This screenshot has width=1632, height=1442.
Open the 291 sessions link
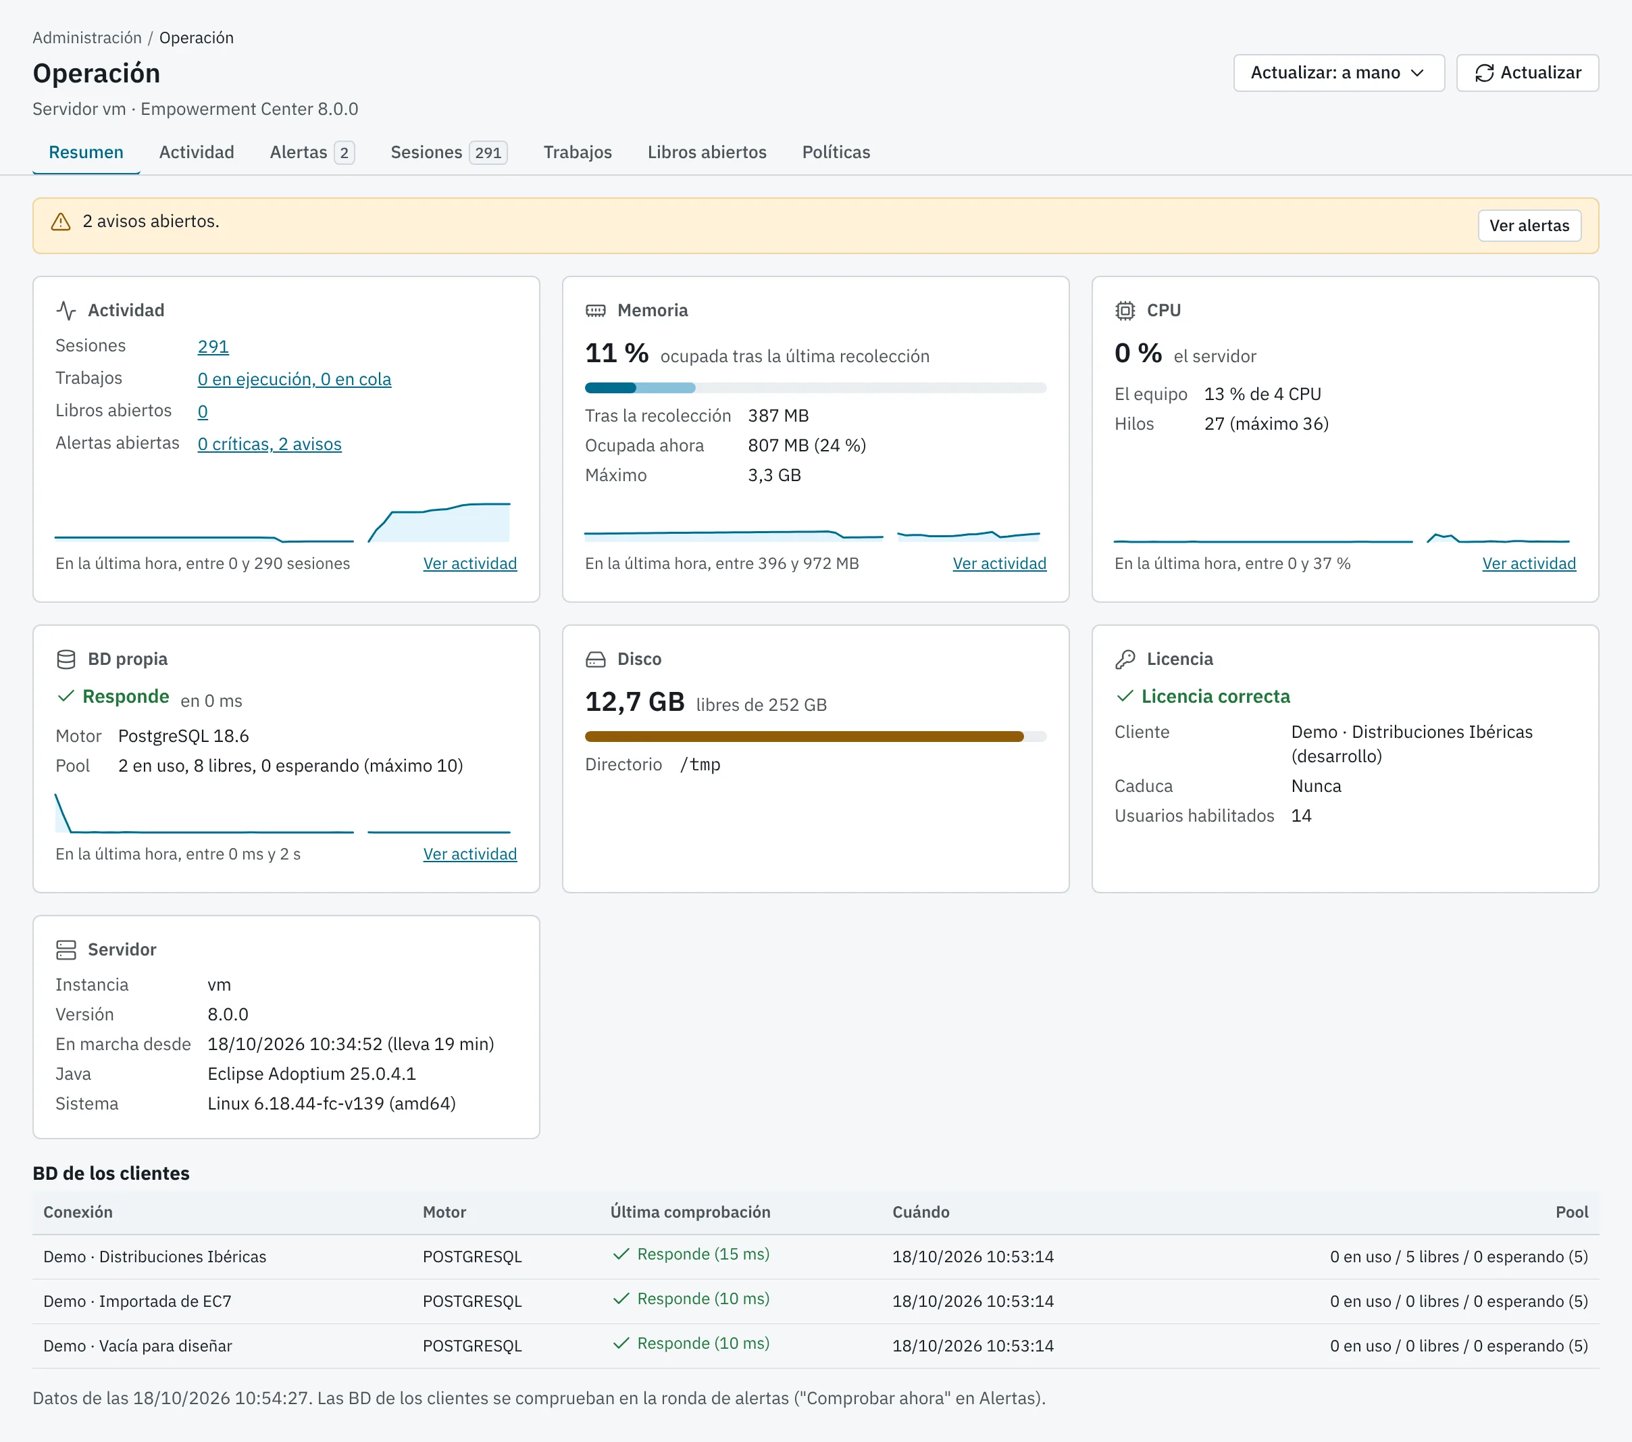[x=213, y=347]
